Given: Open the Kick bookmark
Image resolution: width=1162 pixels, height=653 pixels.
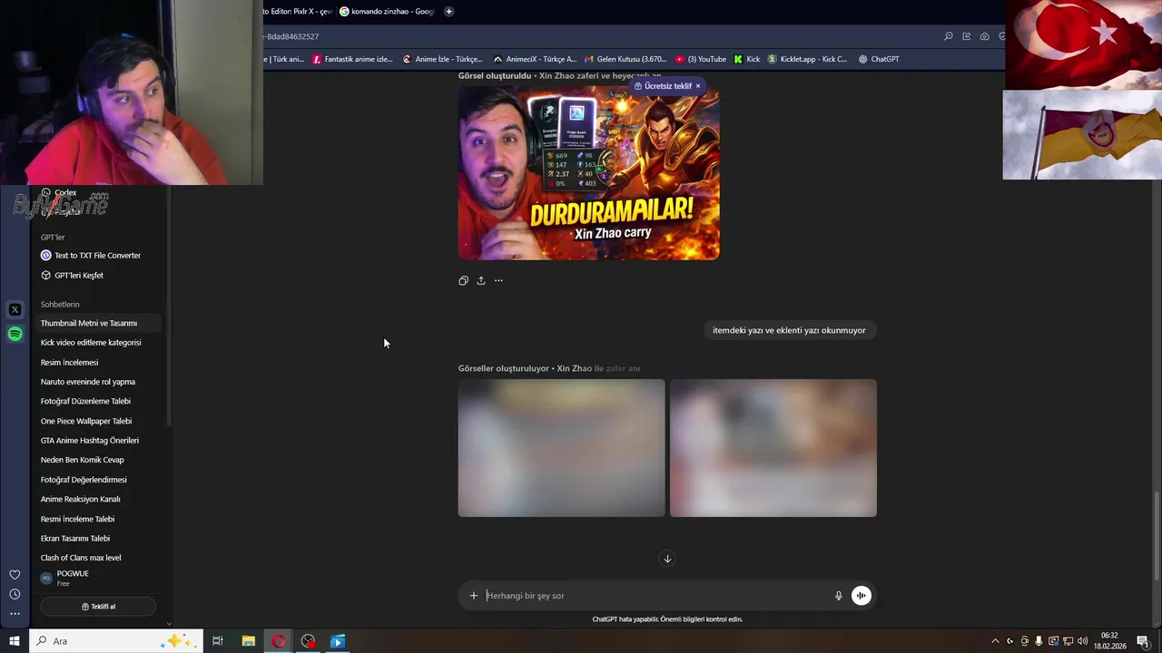Looking at the screenshot, I should 747,59.
